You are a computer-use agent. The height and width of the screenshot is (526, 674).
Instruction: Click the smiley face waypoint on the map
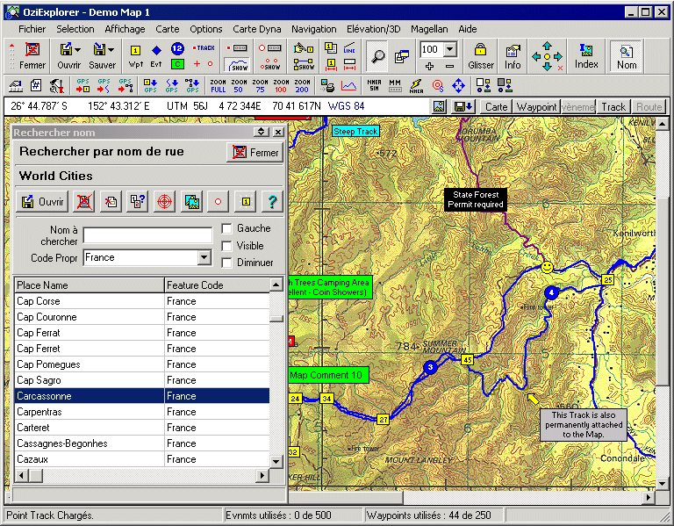547,267
